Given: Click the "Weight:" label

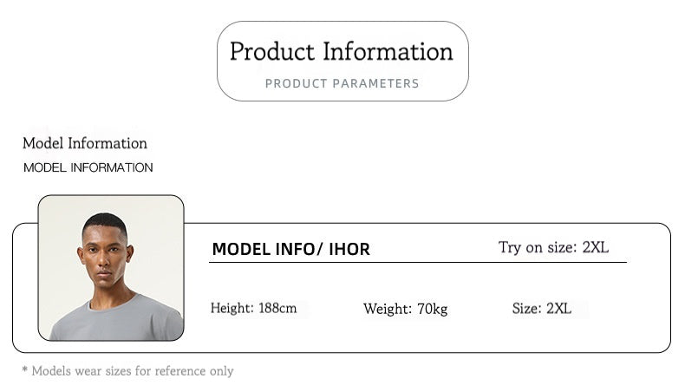Looking at the screenshot, I should click(x=386, y=309).
